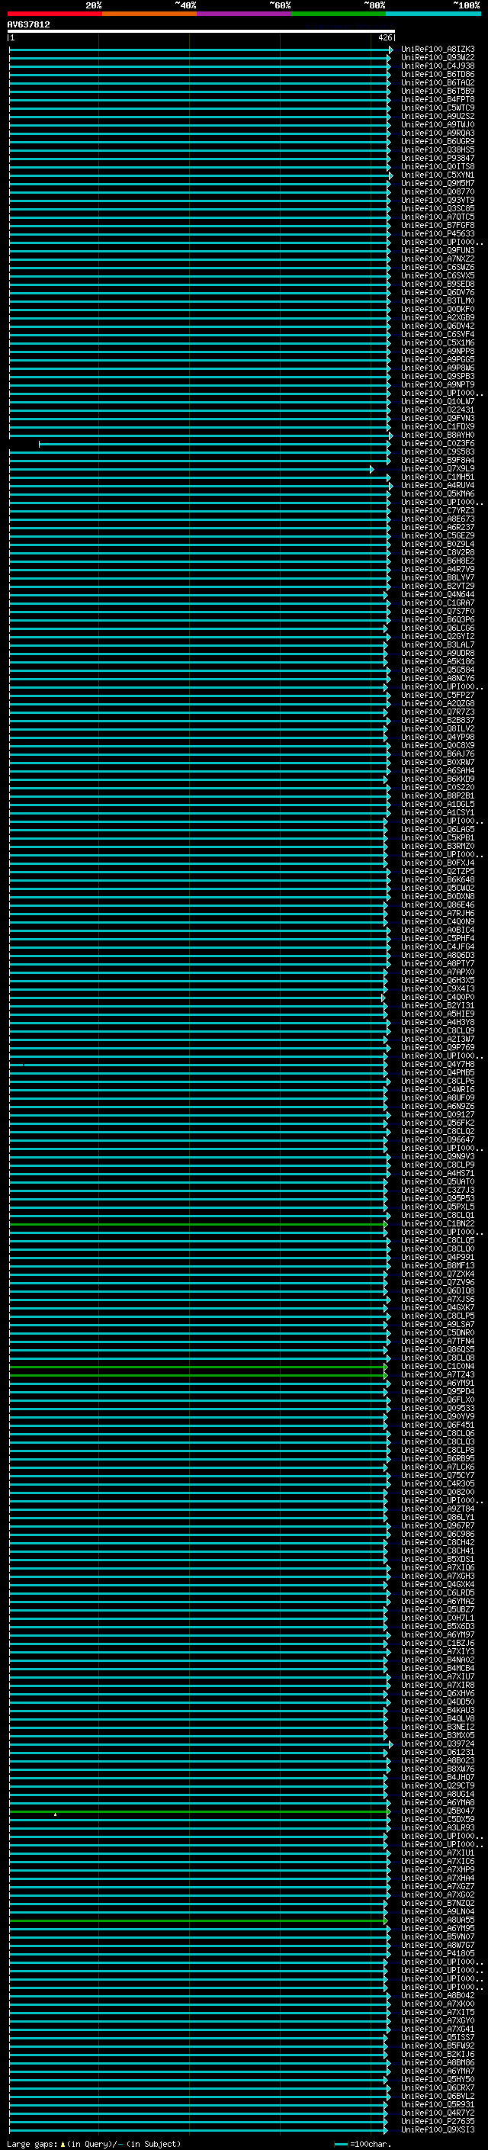Image resolution: width=488 pixels, height=2150 pixels.
Task: Select hit label UniRef100_A6R237
Action: (438, 528)
